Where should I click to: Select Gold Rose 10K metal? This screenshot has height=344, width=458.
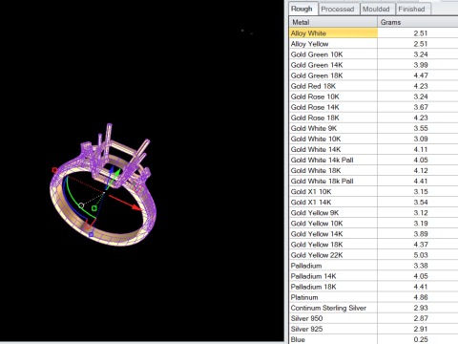point(373,97)
